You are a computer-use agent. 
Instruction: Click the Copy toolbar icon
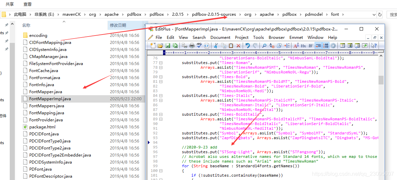click(224, 46)
